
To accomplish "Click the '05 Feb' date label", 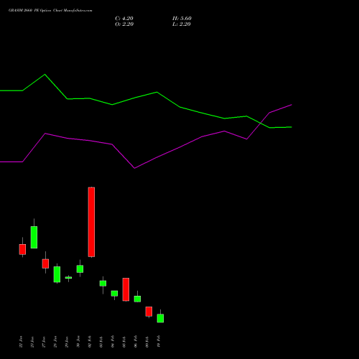I will (x=124, y=342).
